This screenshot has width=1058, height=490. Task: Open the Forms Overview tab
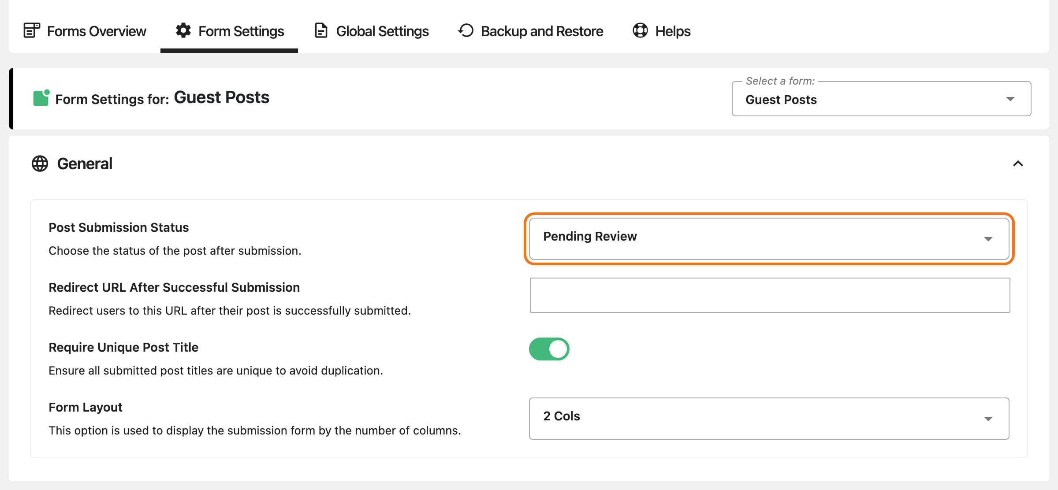point(85,31)
